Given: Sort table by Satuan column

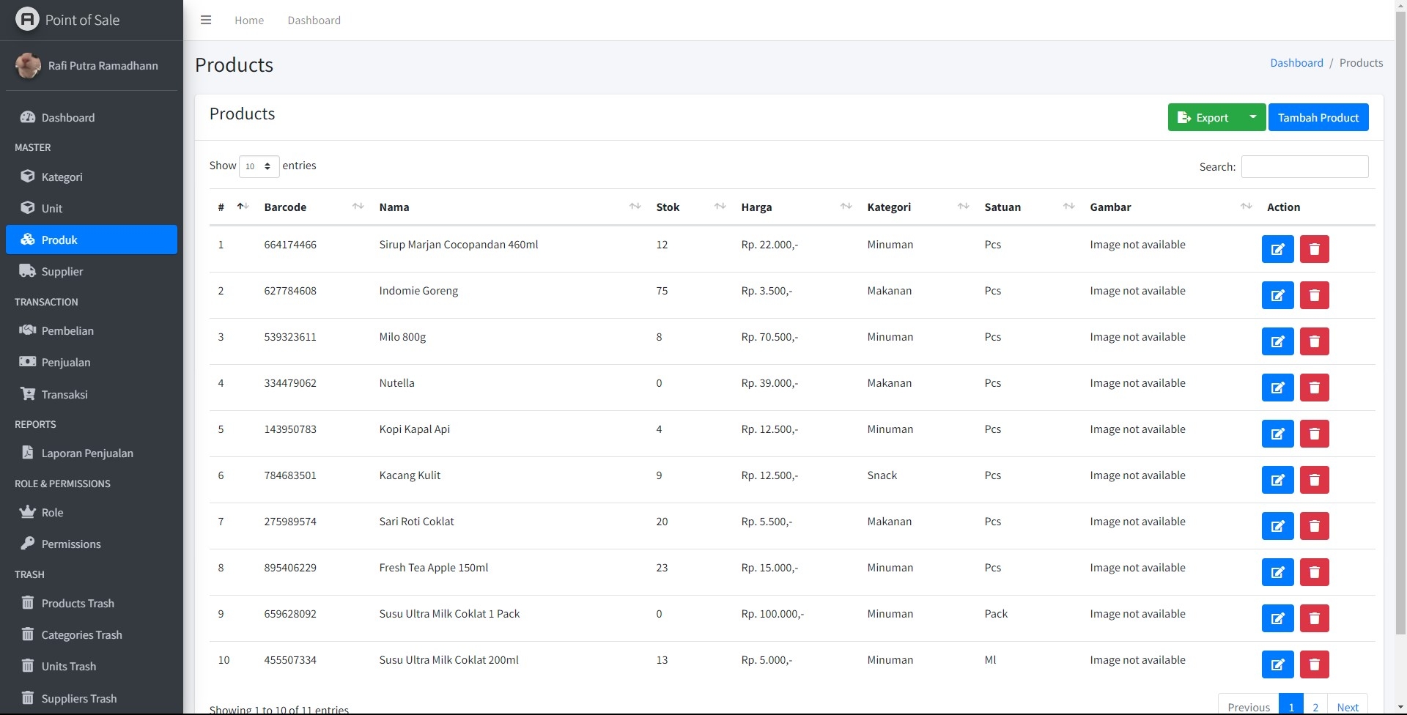Looking at the screenshot, I should pyautogui.click(x=1029, y=207).
